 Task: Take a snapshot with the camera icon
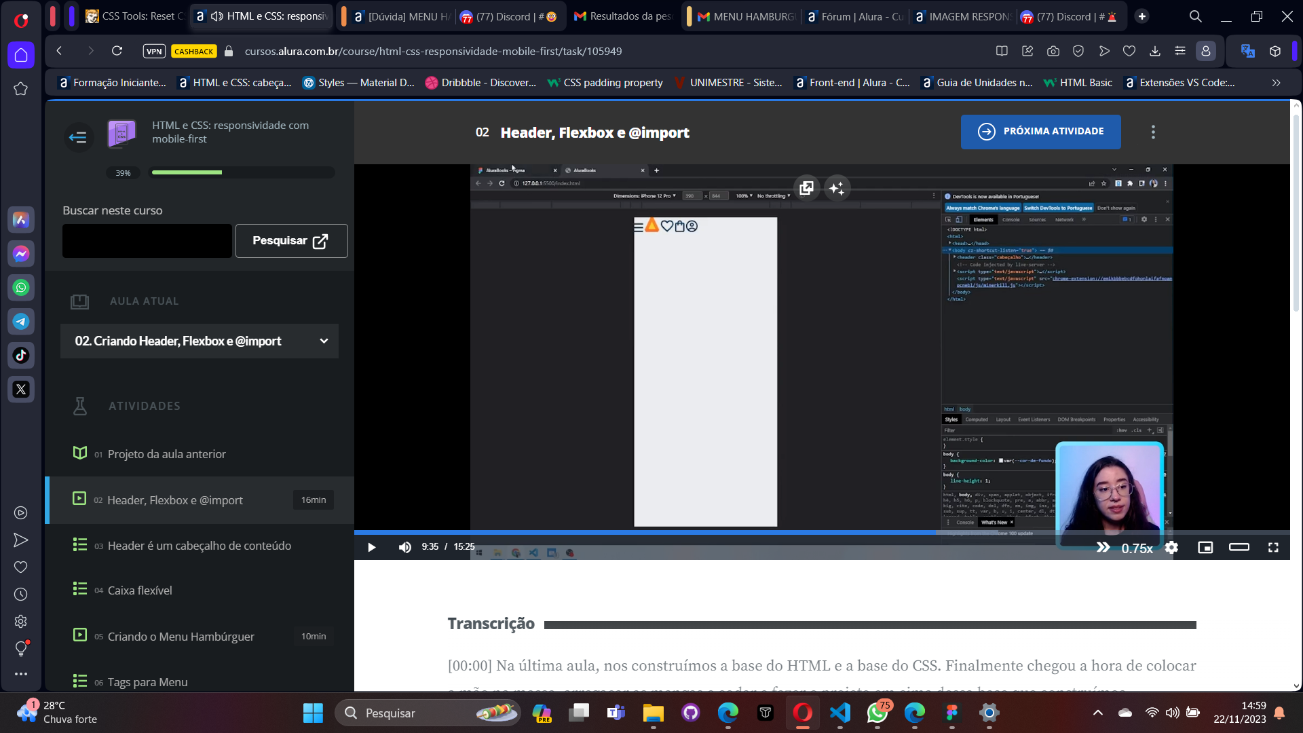tap(1053, 51)
